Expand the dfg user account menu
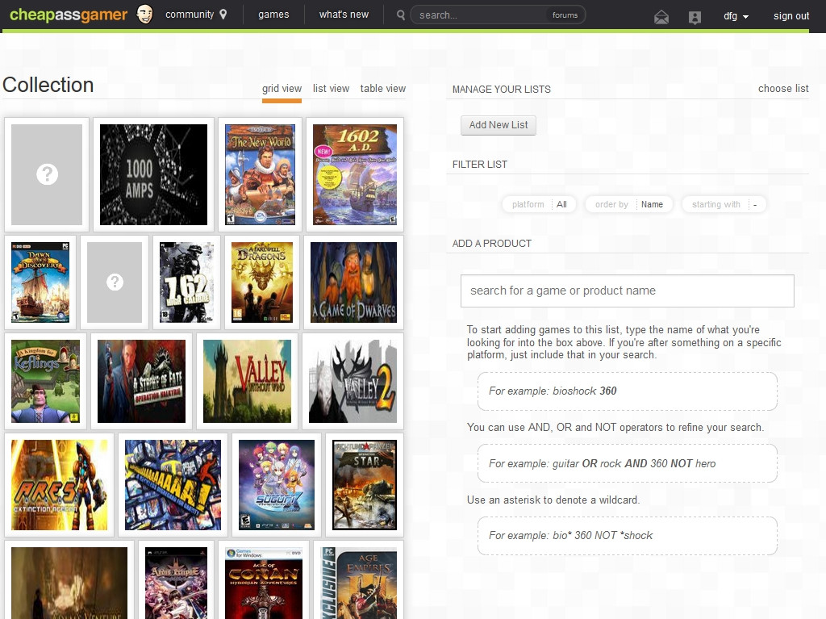Screen dimensions: 826x619 [x=736, y=16]
